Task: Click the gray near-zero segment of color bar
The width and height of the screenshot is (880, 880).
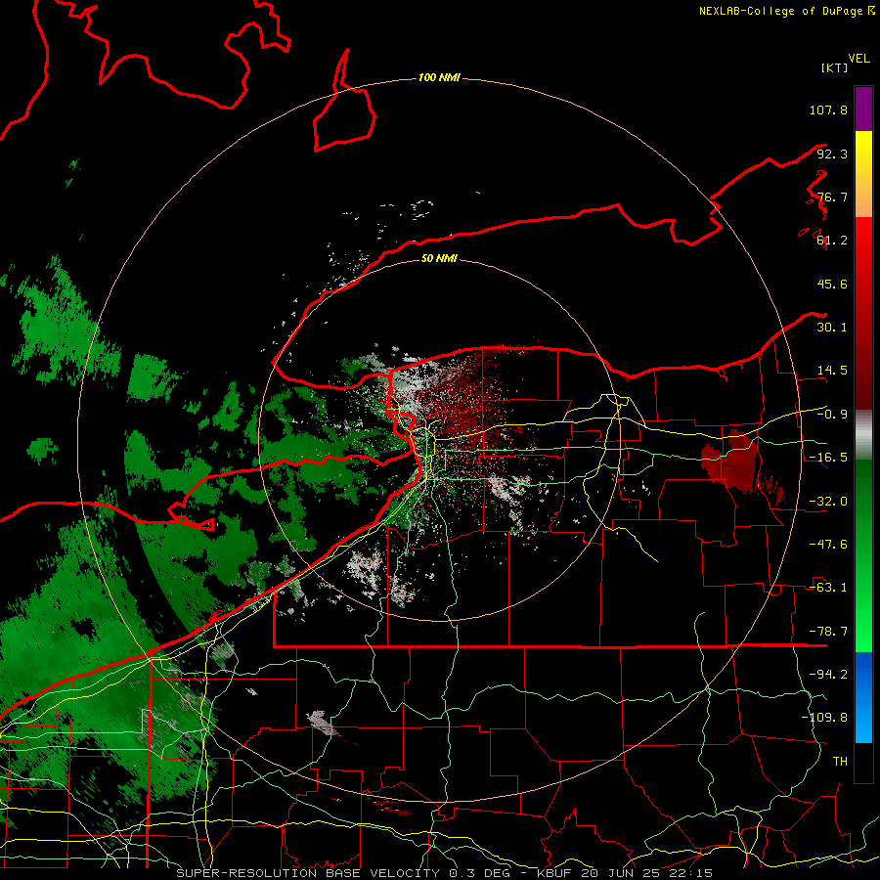Action: click(x=863, y=435)
